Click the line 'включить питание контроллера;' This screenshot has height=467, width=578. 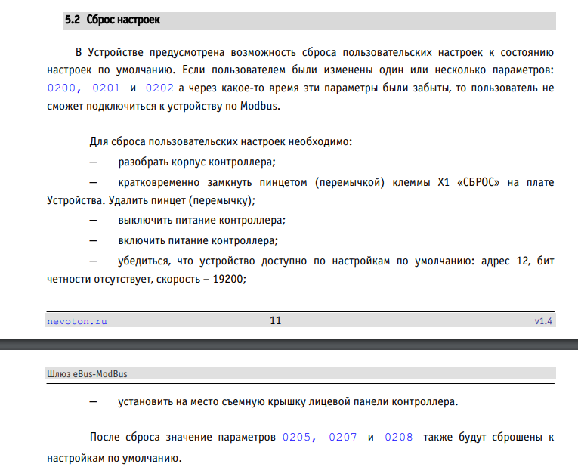click(198, 241)
